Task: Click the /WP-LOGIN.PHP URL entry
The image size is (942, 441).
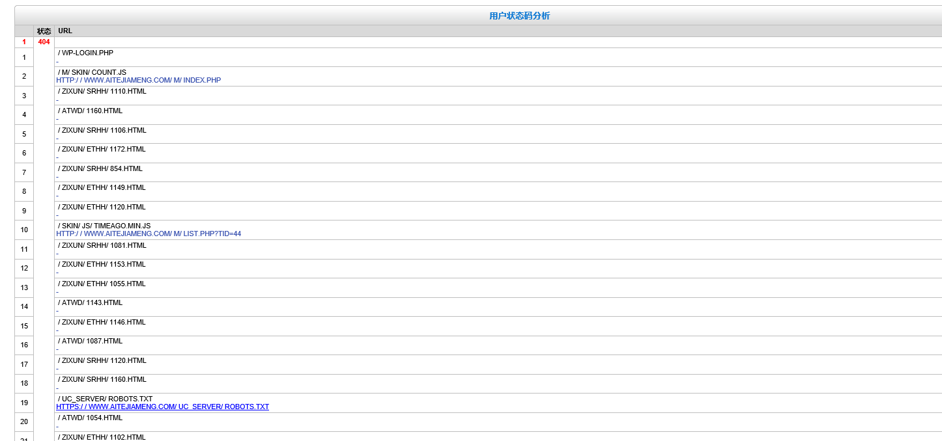Action: [x=85, y=53]
